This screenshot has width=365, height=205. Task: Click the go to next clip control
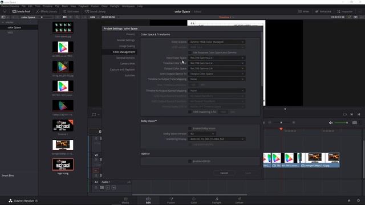352,114
